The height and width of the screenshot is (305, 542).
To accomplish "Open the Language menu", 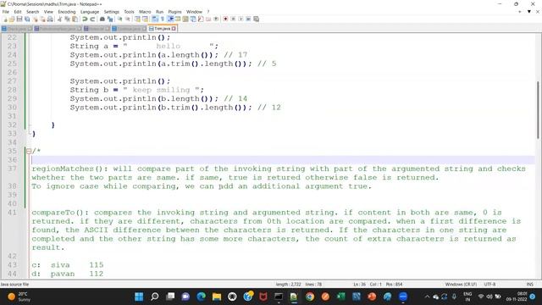I will click(x=90, y=12).
